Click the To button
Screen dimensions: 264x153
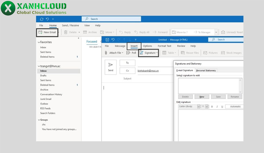click(x=127, y=63)
